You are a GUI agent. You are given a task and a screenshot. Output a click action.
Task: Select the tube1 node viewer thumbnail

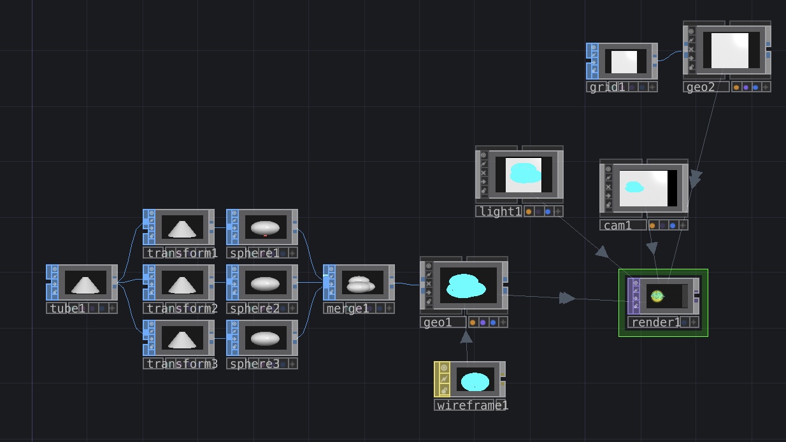point(85,283)
